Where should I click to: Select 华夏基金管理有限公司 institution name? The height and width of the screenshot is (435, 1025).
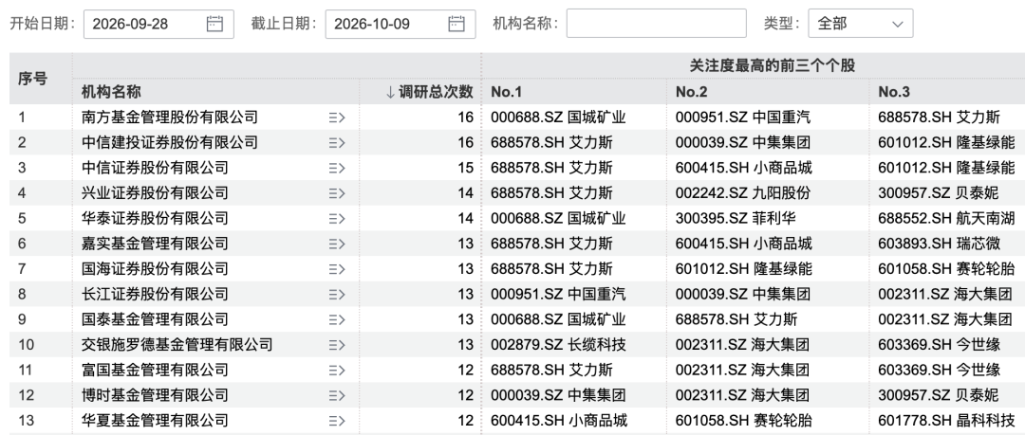pyautogui.click(x=155, y=421)
